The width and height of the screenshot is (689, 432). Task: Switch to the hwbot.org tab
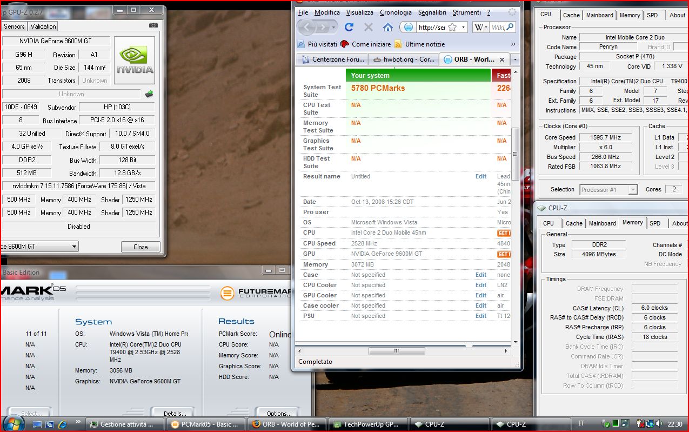point(403,59)
